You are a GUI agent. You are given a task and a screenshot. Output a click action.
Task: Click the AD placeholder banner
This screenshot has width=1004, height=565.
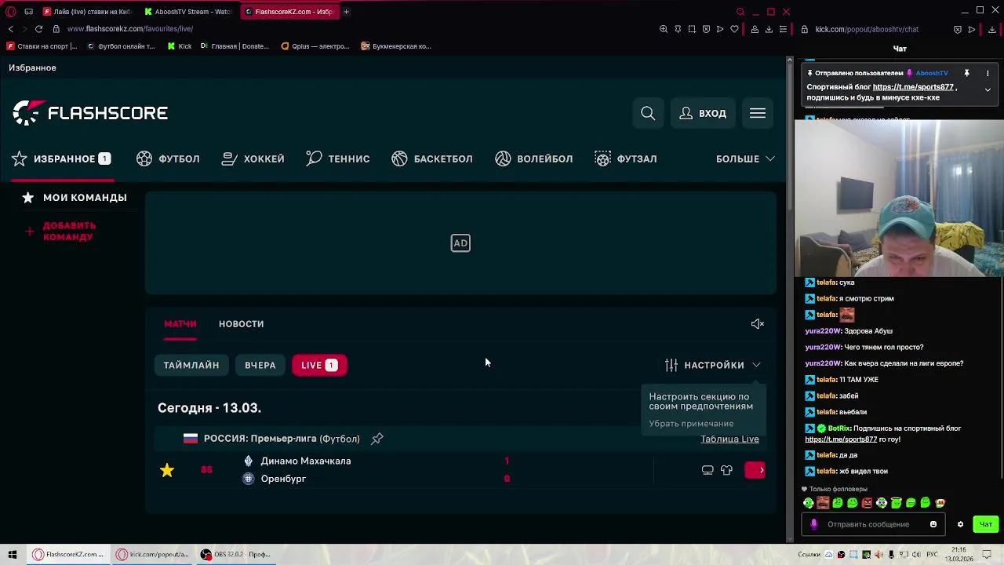pos(460,243)
